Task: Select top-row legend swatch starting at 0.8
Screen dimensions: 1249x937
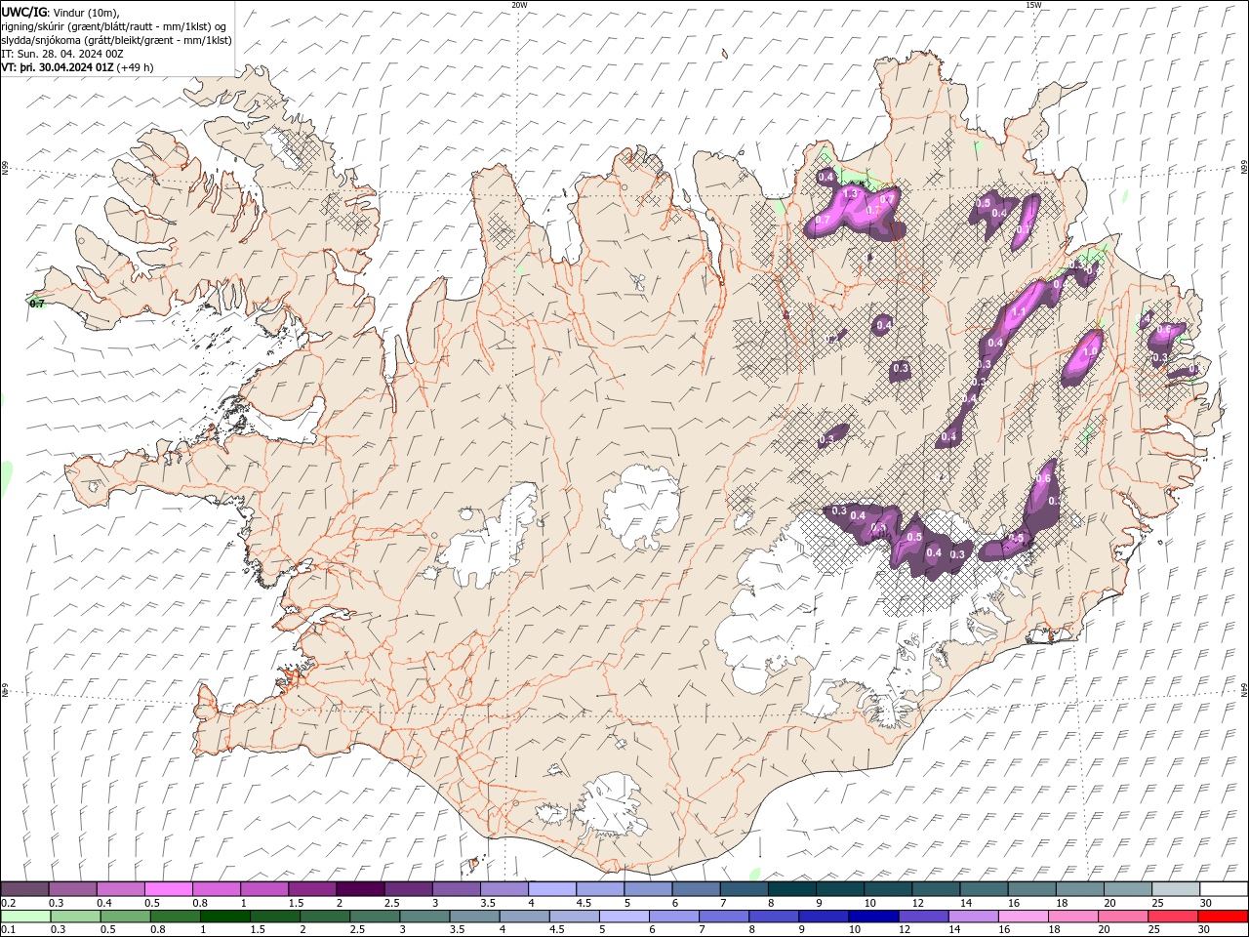Action: (217, 889)
